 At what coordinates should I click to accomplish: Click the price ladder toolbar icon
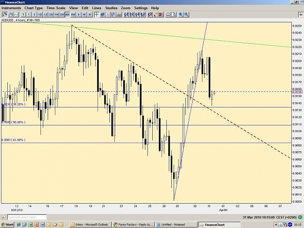coord(114,15)
